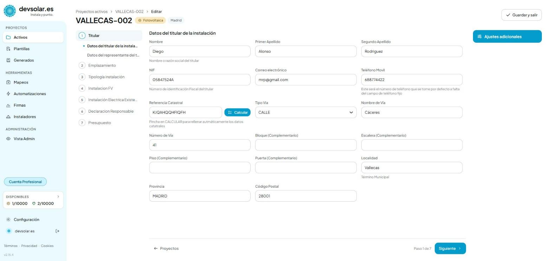Viewport: 551px width, 261px height.
Task: Open the Instaladores sidebar icon
Action: (8, 117)
